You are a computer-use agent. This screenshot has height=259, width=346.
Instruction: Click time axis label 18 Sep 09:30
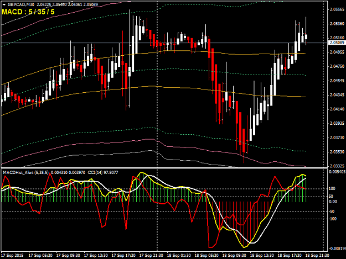[234, 256]
